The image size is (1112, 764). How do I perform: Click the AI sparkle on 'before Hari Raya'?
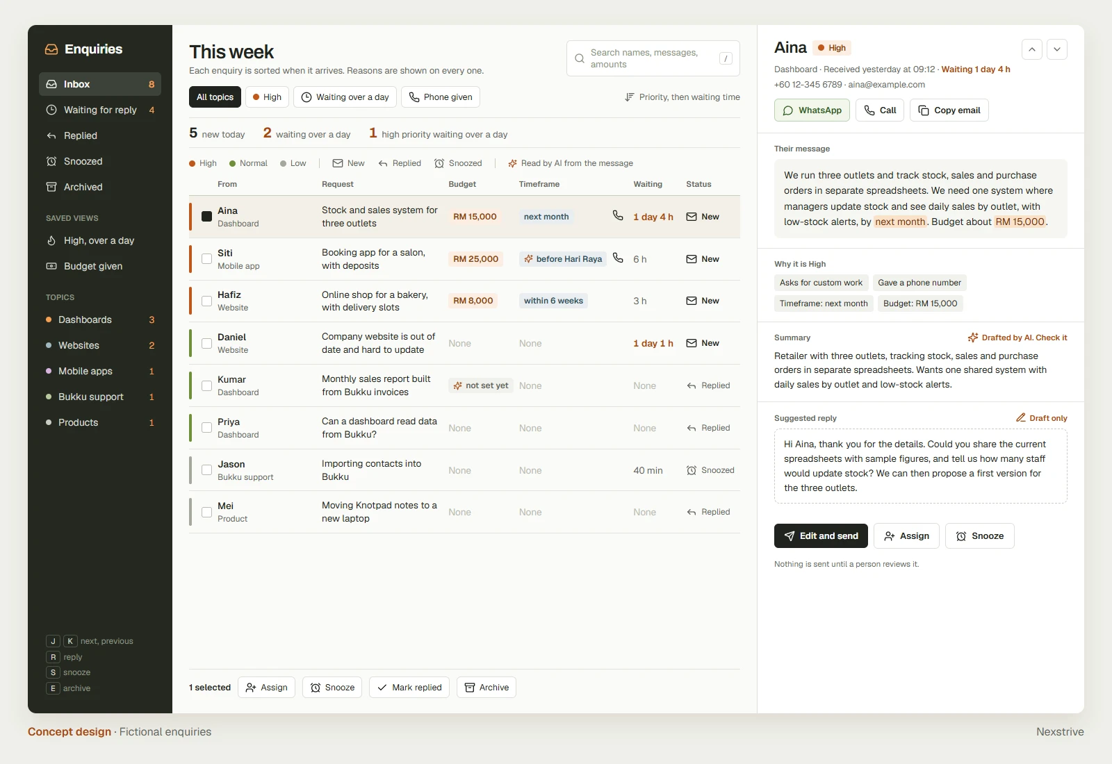(528, 259)
